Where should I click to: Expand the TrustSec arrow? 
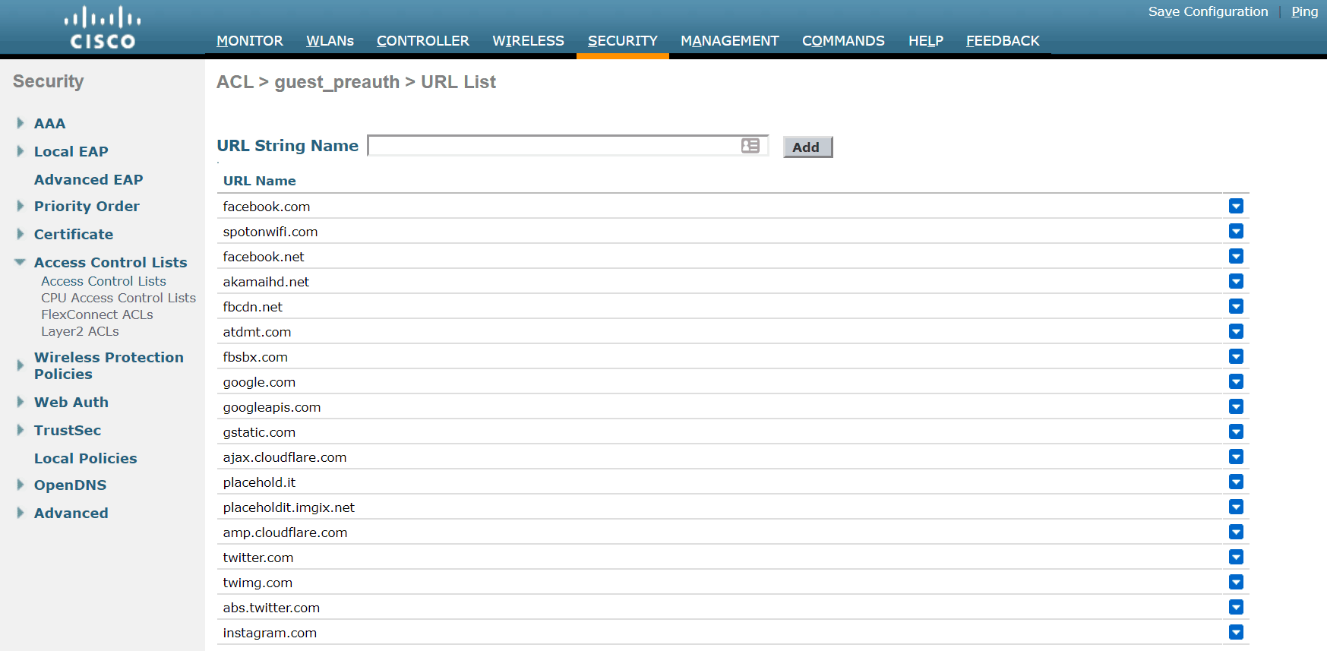[21, 430]
